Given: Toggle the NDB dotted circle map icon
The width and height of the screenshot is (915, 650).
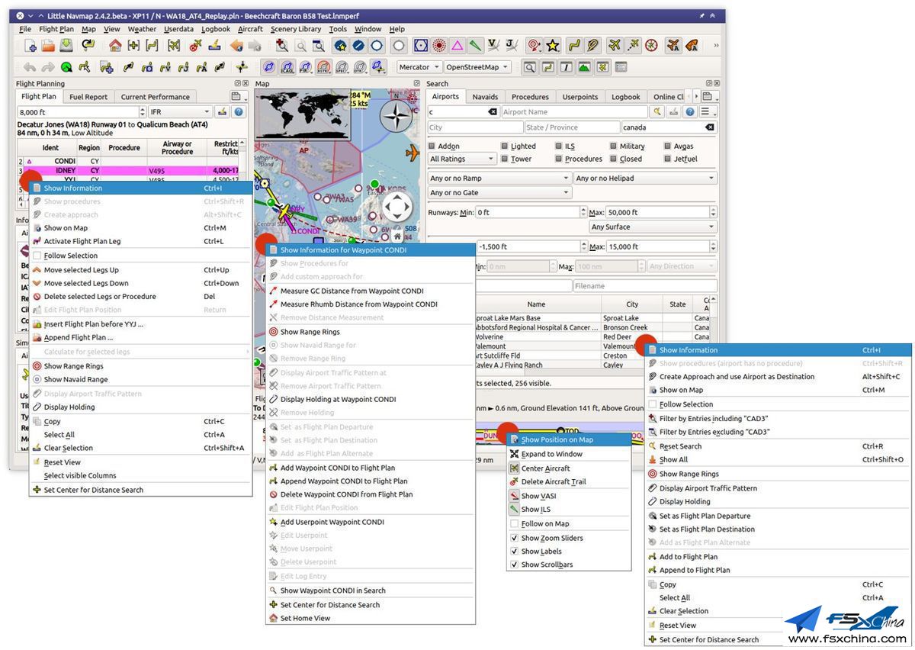Looking at the screenshot, I should point(439,46).
